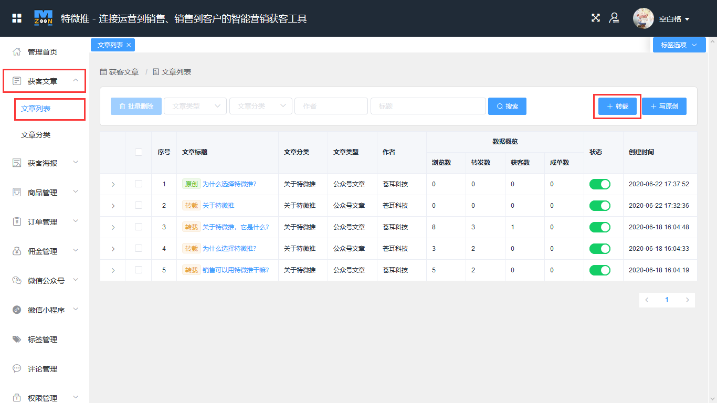
Task: Click the 评论管理 chat bubble icon
Action: pyautogui.click(x=17, y=369)
